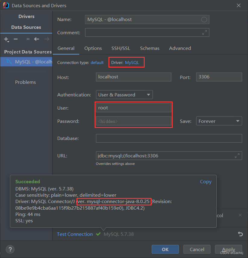Image resolution: width=248 pixels, height=258 pixels.
Task: Click the Project Data Sources heading
Action: [x=28, y=52]
